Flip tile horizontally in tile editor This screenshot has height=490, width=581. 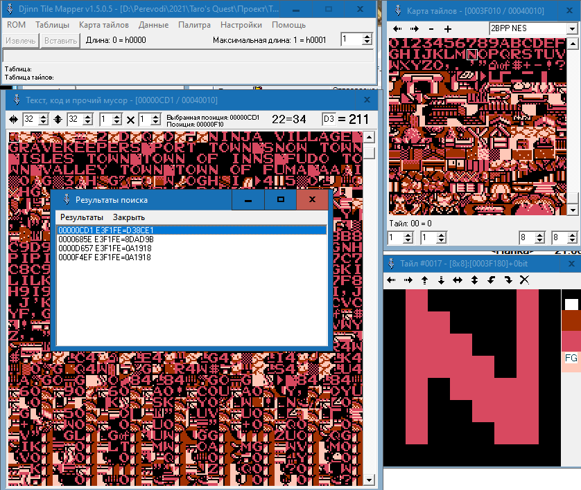point(458,280)
